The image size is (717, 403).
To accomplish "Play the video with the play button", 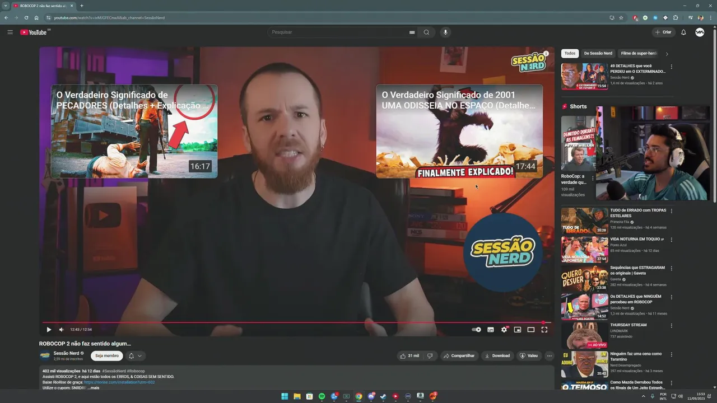I will pos(48,330).
